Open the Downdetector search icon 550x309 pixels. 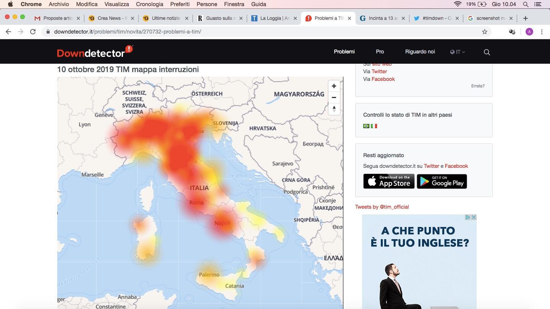pyautogui.click(x=487, y=52)
